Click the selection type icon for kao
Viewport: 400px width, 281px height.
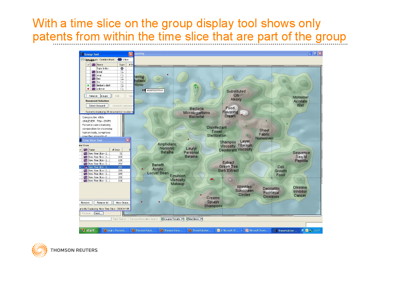pos(122,79)
